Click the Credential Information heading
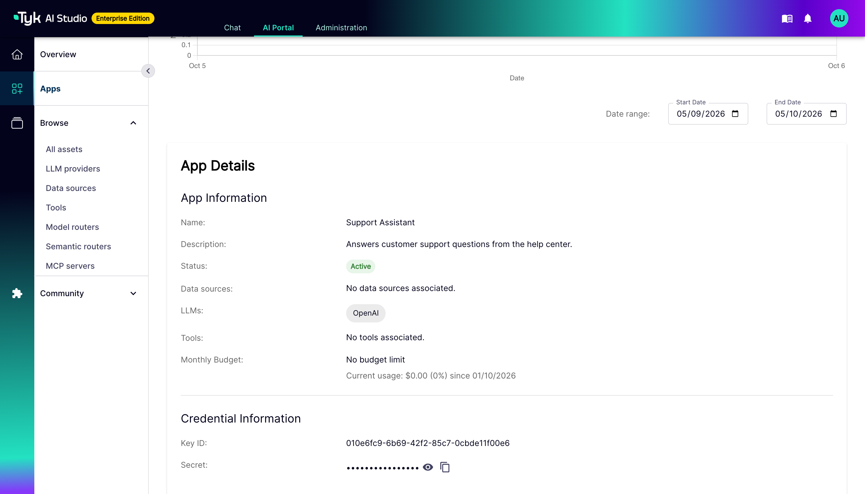This screenshot has width=865, height=494. click(x=241, y=418)
